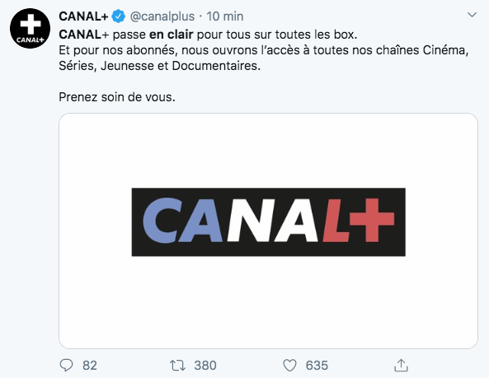Click the 82 replies count

click(x=90, y=366)
